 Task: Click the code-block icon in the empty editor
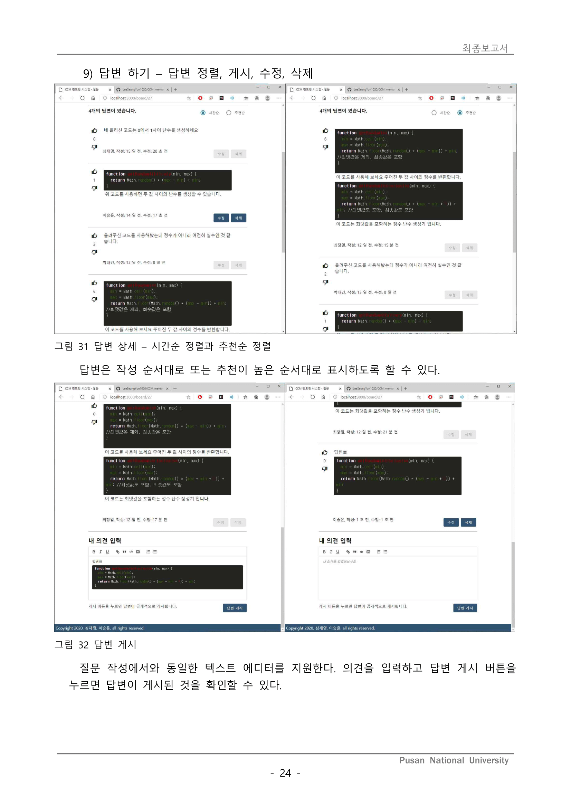361,552
